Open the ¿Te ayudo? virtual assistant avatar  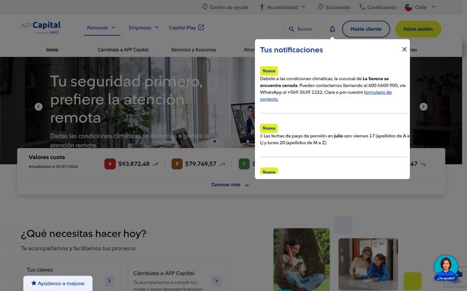446,268
